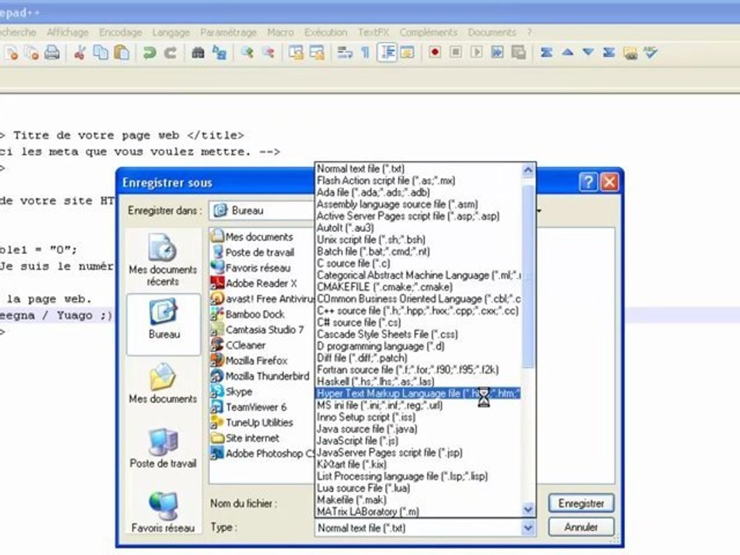Click the Zoom out magnifier icon
Viewport: 740px width, 555px height.
[x=268, y=52]
